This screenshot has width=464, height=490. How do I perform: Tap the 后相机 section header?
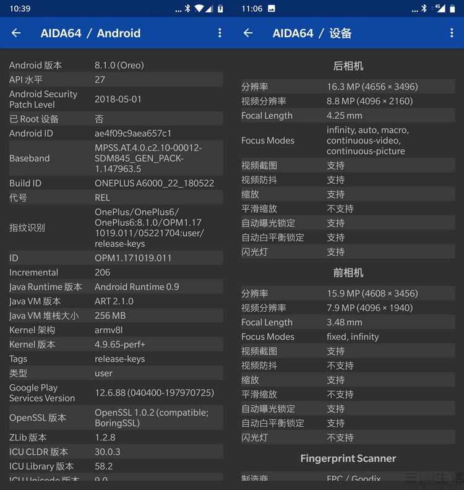coord(348,66)
